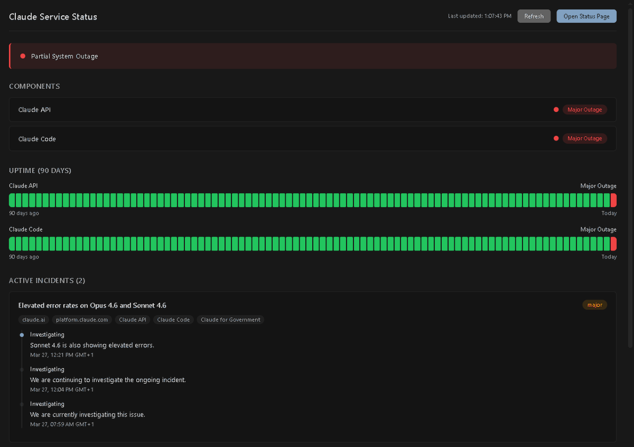Image resolution: width=634 pixels, height=447 pixels.
Task: Click first green bar in Claude Code uptime
Action: click(12, 244)
